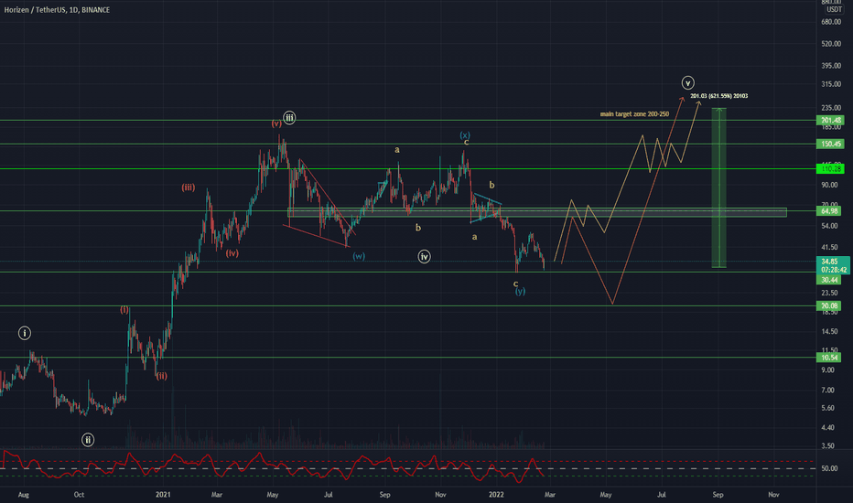
Task: Click the Horizen / TetherUS chart title
Action: (57, 10)
